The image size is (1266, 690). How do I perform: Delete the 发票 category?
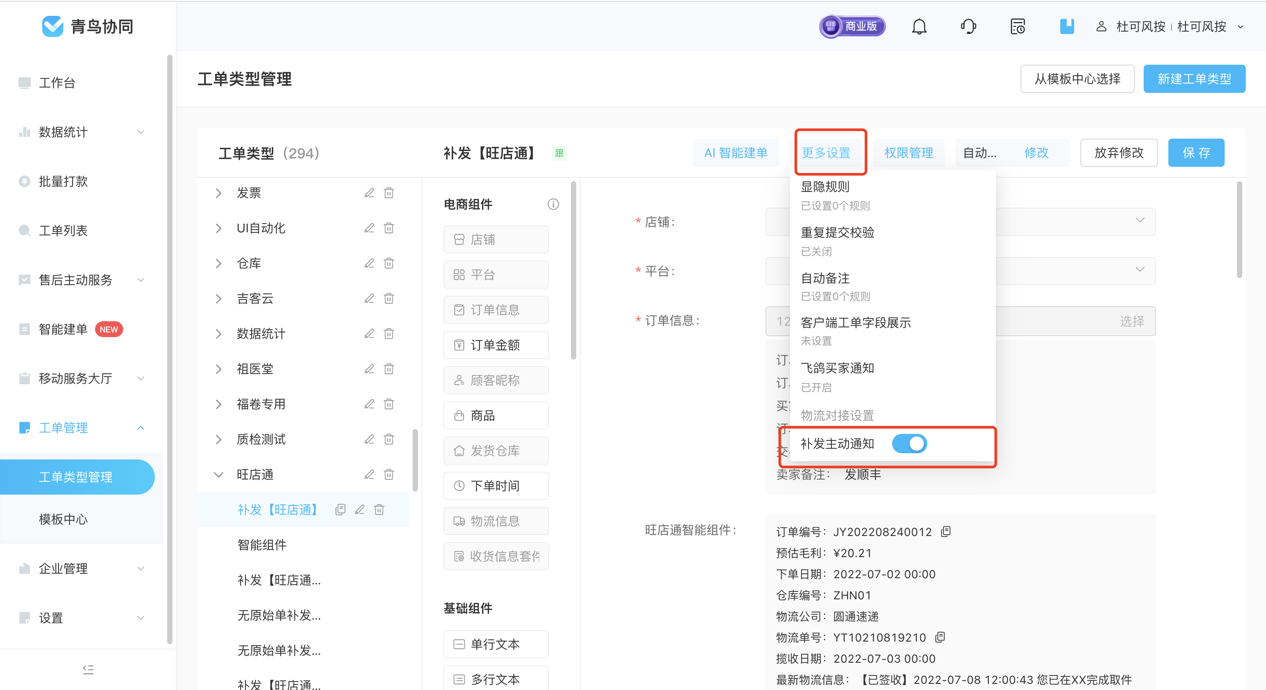389,193
